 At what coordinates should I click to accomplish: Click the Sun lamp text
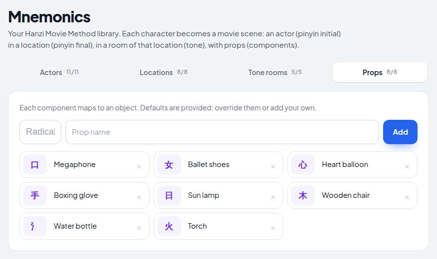(204, 195)
